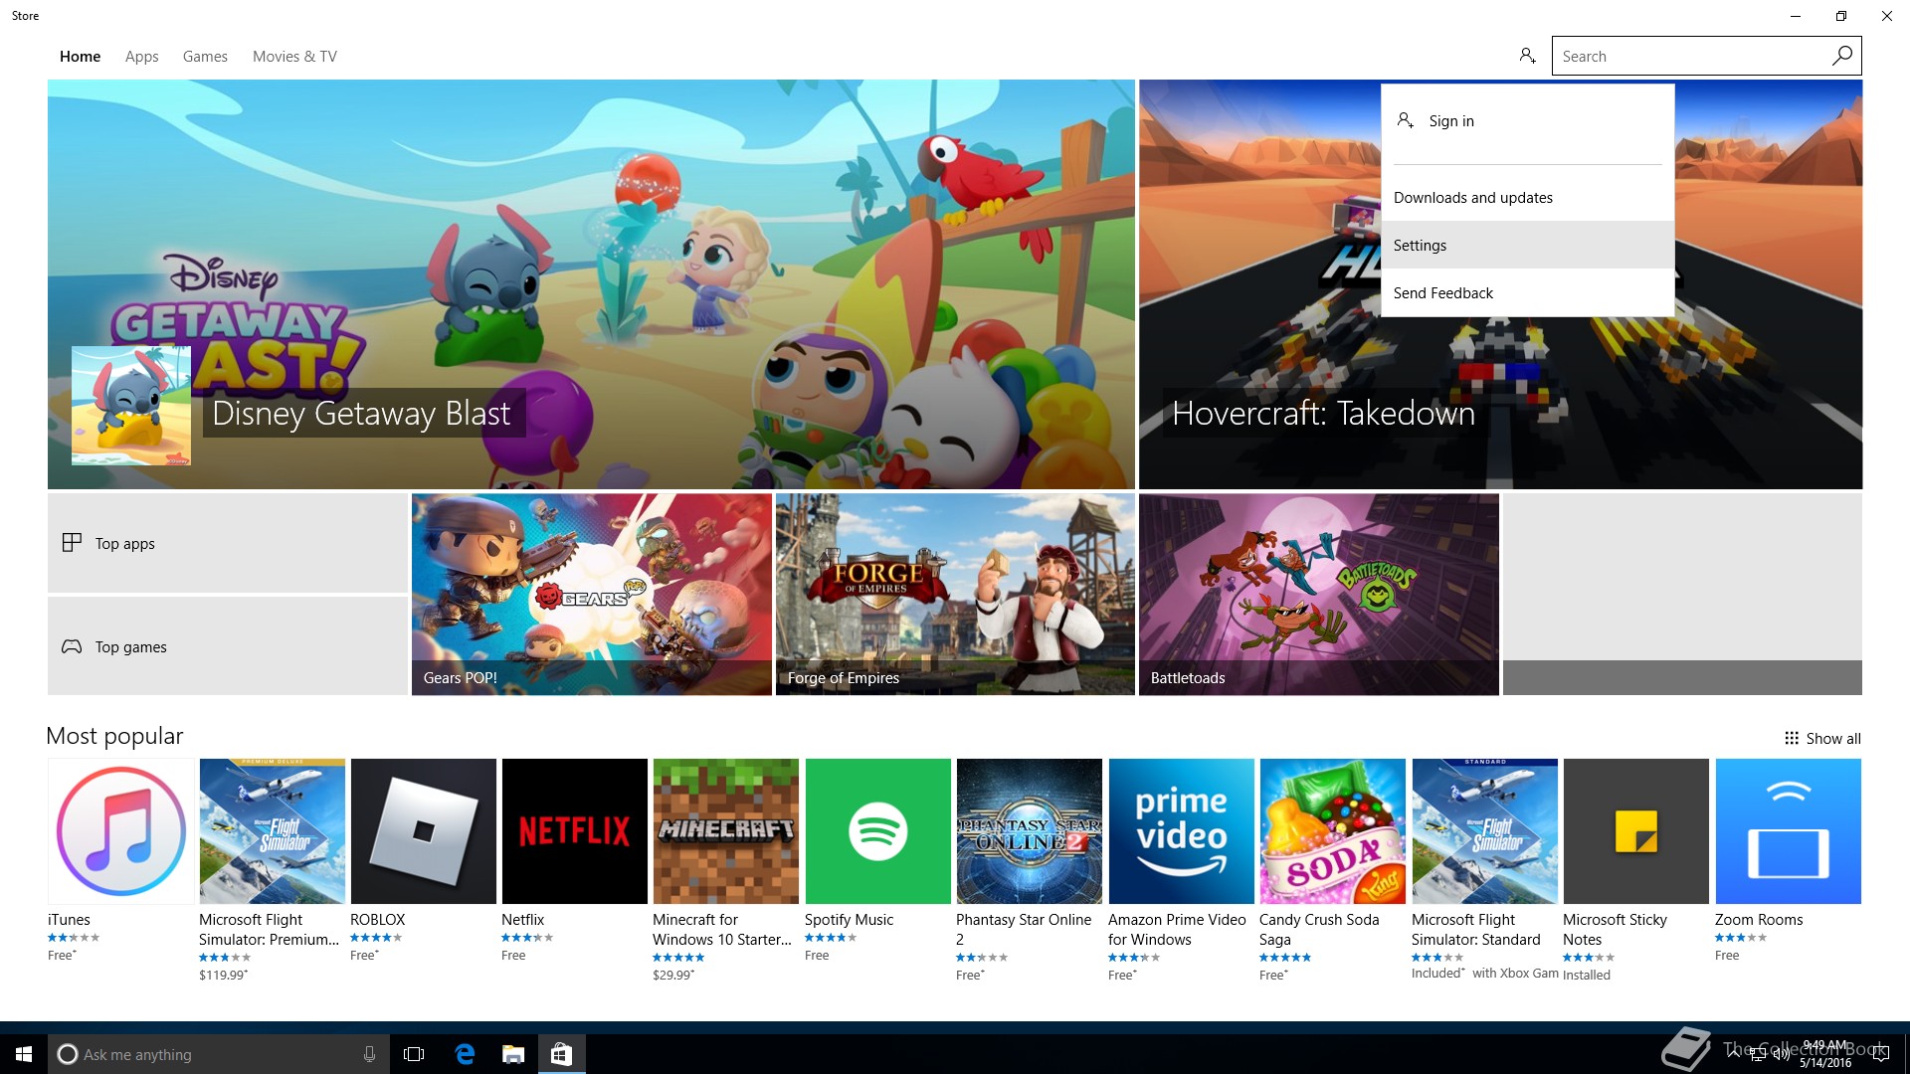
Task: Select Send Feedback menu item
Action: [x=1527, y=292]
